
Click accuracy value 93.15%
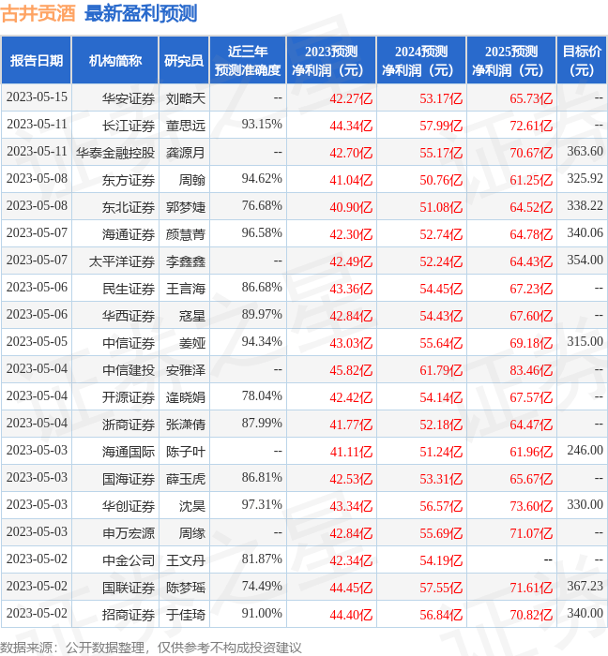[262, 124]
